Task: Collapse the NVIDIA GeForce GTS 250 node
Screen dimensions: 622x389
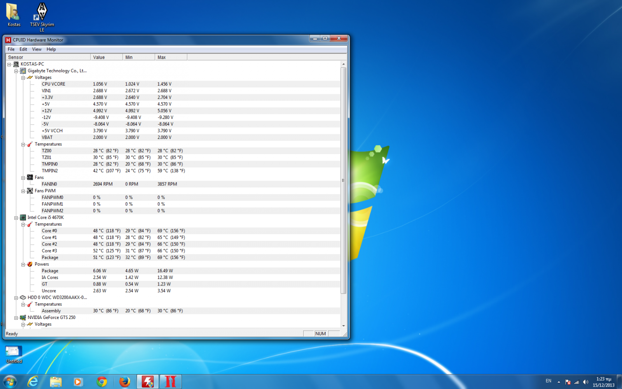Action: [x=16, y=318]
